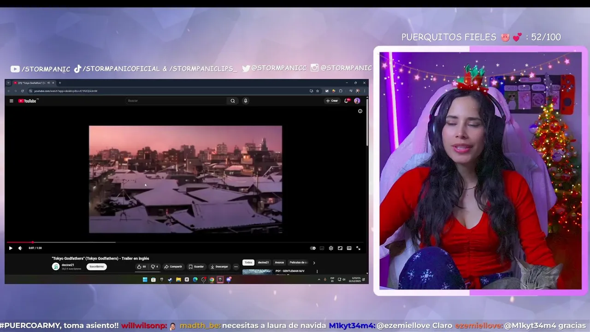The height and width of the screenshot is (332, 590).
Task: Go back in Chrome navigation
Action: [x=9, y=91]
